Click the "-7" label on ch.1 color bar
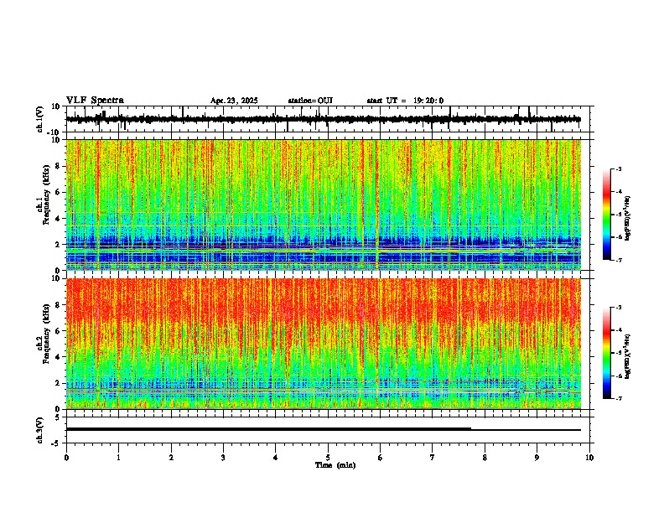This screenshot has height=513, width=664. click(618, 260)
